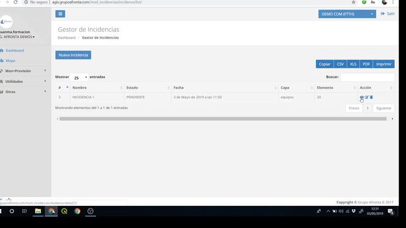Export the table as PDF

pyautogui.click(x=366, y=64)
